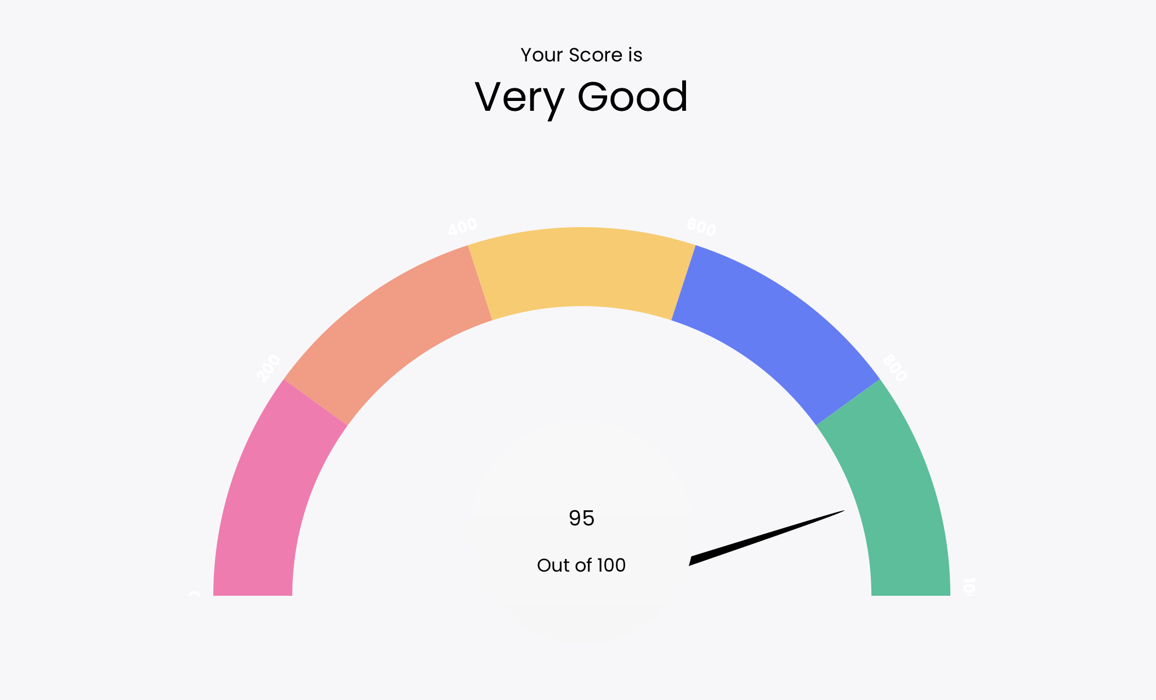Click the black gauge needle pointer

click(x=767, y=538)
